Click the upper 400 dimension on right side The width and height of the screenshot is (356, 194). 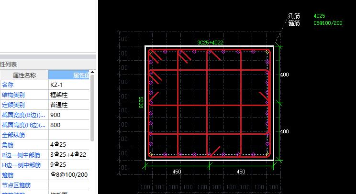click(285, 75)
